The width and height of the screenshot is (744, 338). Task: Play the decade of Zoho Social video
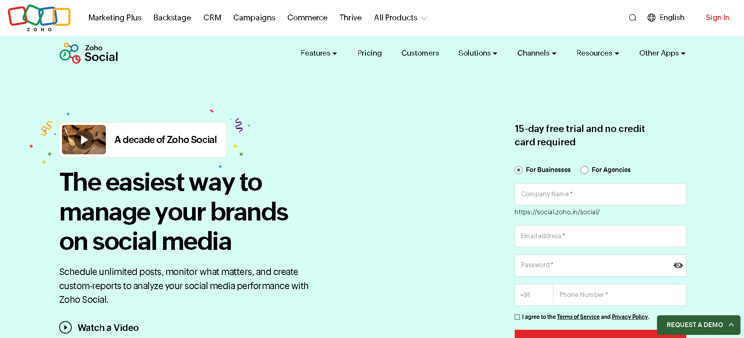click(x=84, y=140)
